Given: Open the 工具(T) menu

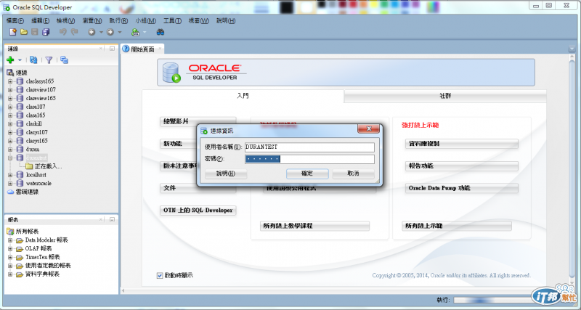Looking at the screenshot, I should click(x=172, y=21).
